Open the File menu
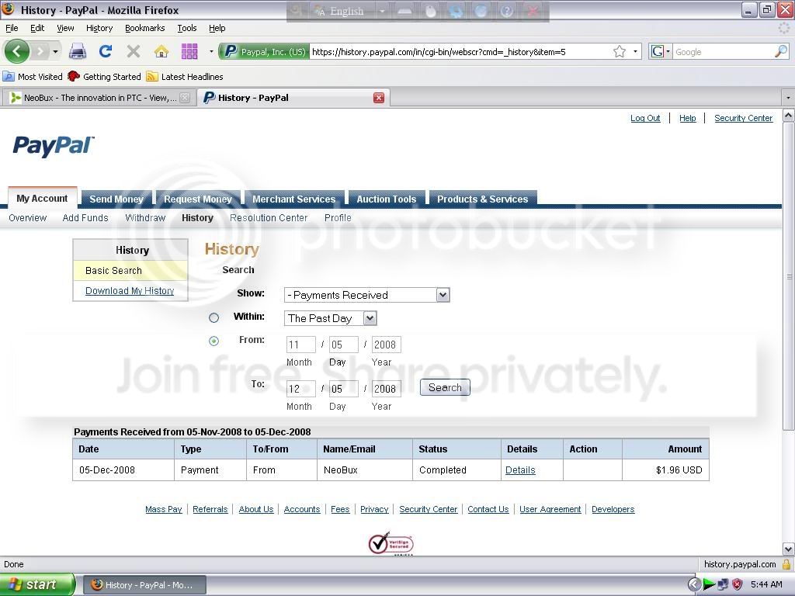This screenshot has width=795, height=596. [x=12, y=28]
